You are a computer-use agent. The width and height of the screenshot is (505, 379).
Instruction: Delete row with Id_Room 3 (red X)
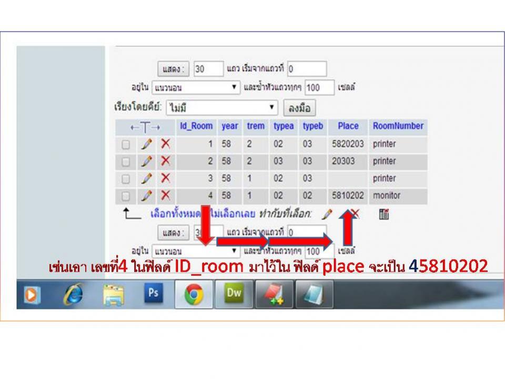(x=166, y=178)
